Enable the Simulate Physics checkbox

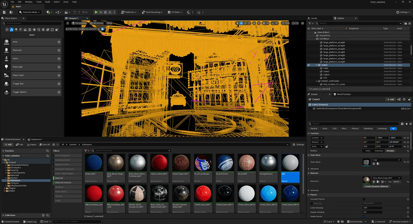364,199
